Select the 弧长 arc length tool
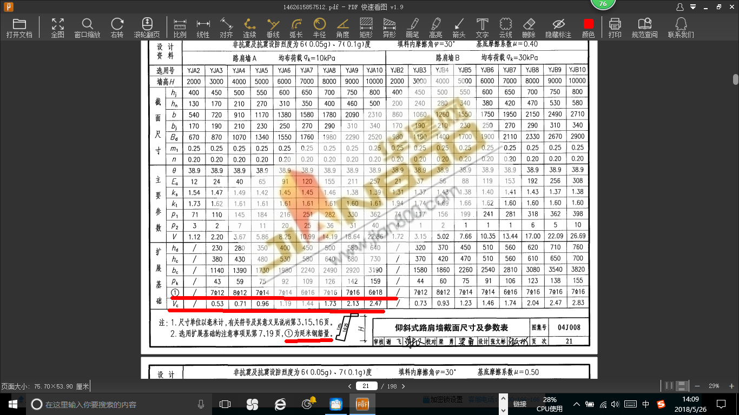Screen dimensions: 739x415 pyautogui.click(x=296, y=28)
